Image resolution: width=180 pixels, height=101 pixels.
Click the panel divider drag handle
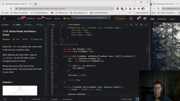pyautogui.click(x=47, y=57)
